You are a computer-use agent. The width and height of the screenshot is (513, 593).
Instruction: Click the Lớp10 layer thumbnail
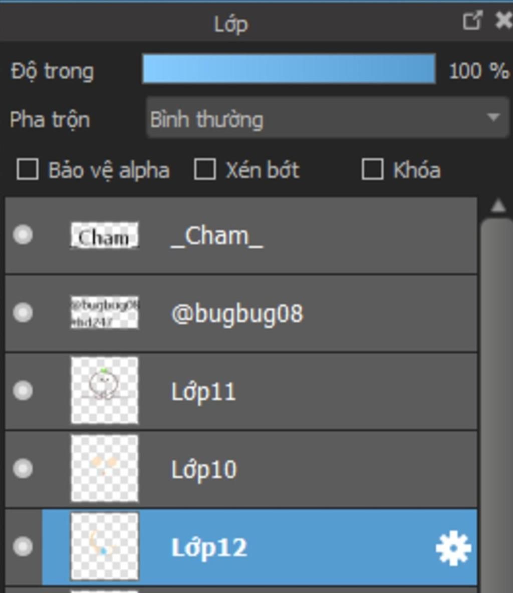105,468
